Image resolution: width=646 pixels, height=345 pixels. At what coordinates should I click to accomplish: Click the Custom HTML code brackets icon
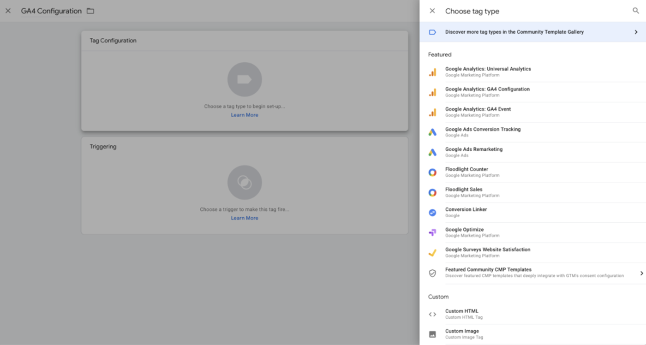point(432,314)
